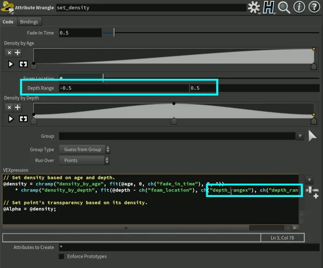Open the gear settings menu
The image size is (323, 268).
coord(254,7)
